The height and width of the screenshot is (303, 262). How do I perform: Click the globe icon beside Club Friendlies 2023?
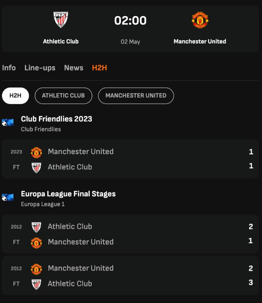(8, 122)
